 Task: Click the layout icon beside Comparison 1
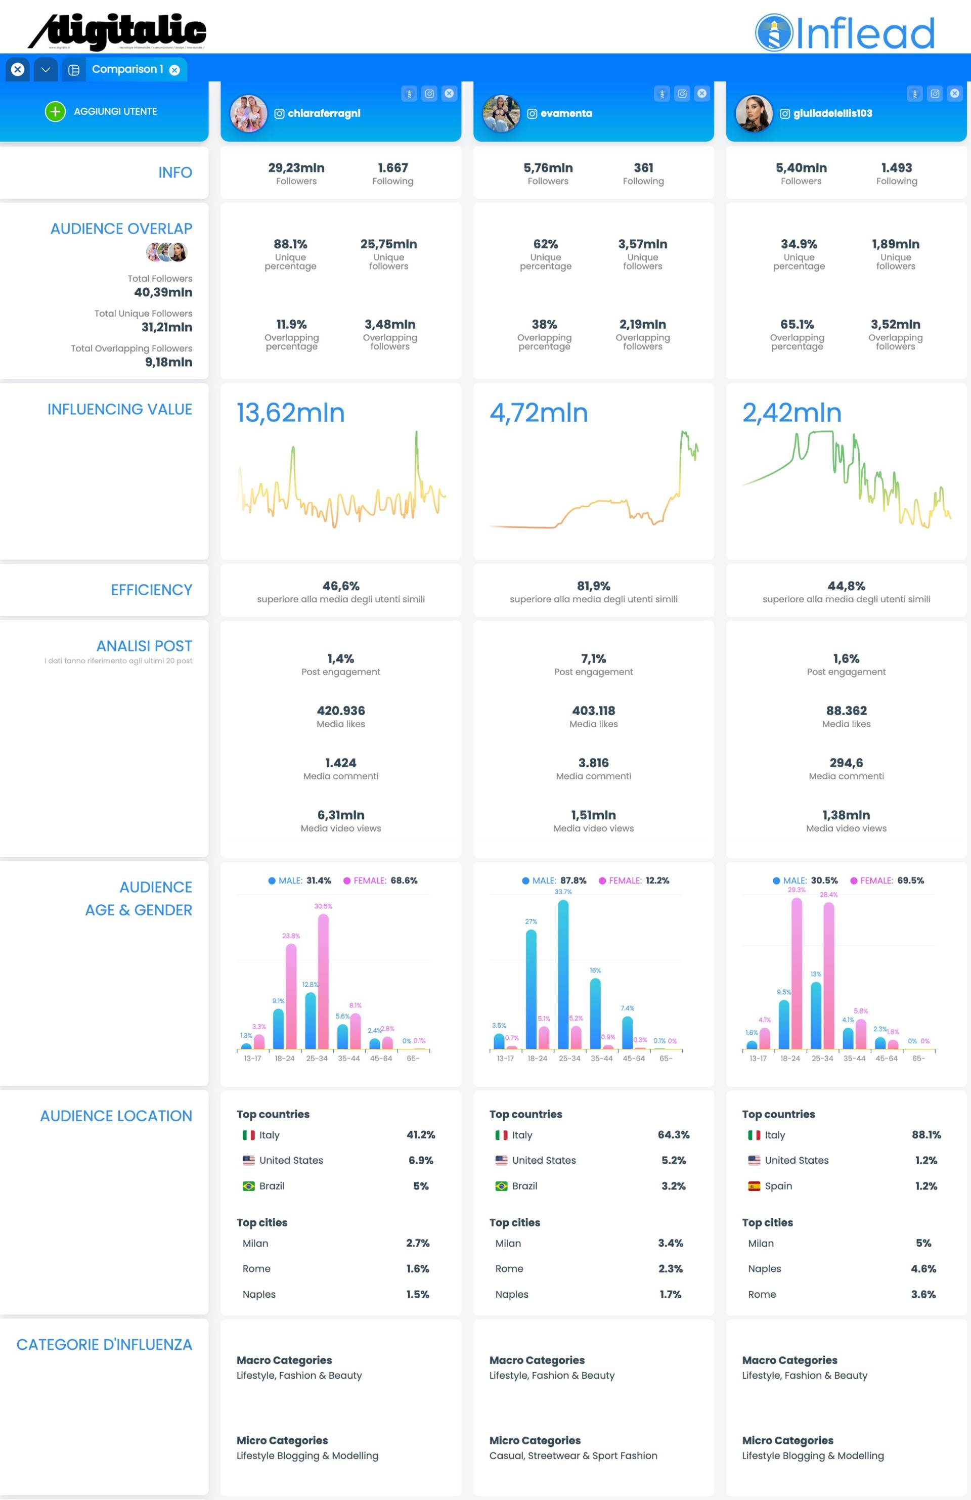click(x=74, y=70)
